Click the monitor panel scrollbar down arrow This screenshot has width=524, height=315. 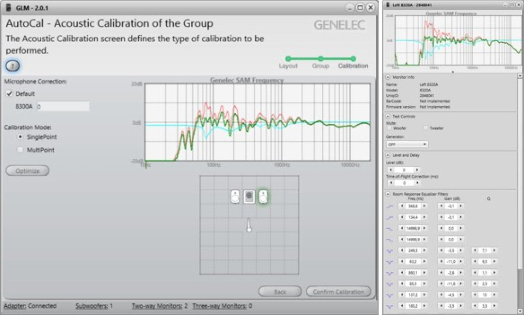(520, 311)
